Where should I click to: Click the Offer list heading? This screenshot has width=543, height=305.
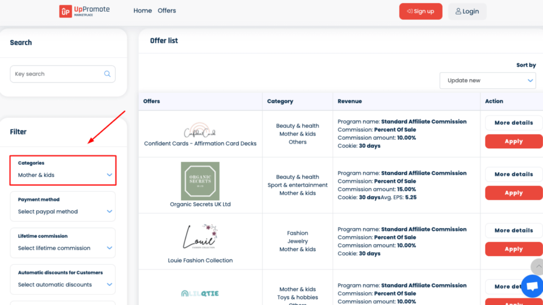click(164, 41)
